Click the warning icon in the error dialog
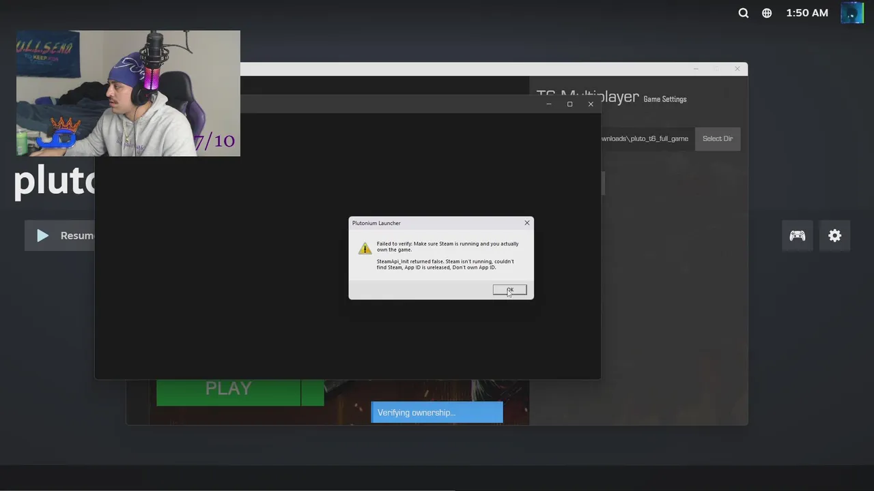 coord(365,248)
